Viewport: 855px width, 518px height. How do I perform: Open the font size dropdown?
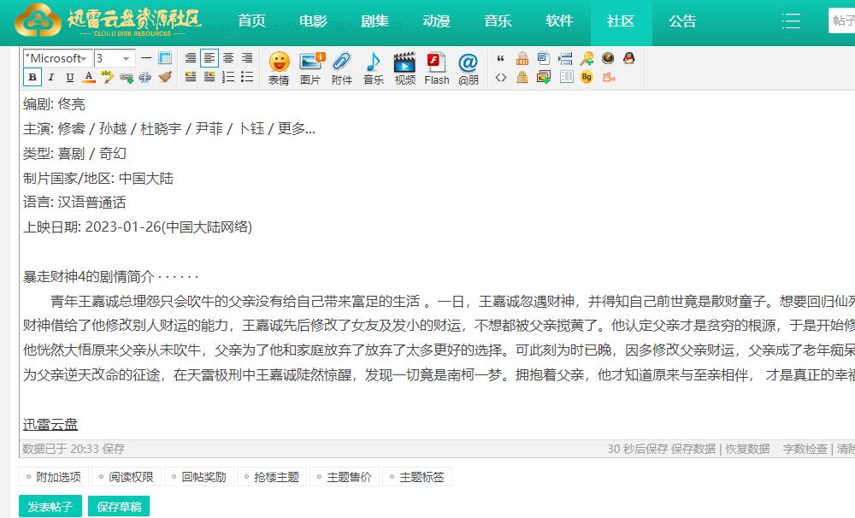[115, 58]
